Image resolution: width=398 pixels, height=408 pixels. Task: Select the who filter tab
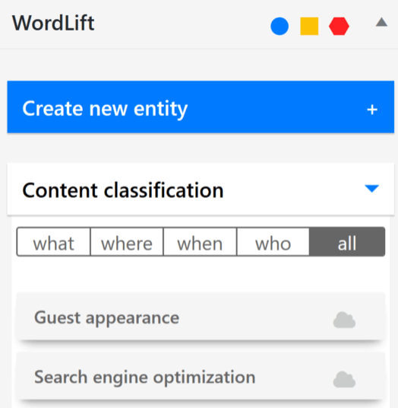click(x=273, y=242)
